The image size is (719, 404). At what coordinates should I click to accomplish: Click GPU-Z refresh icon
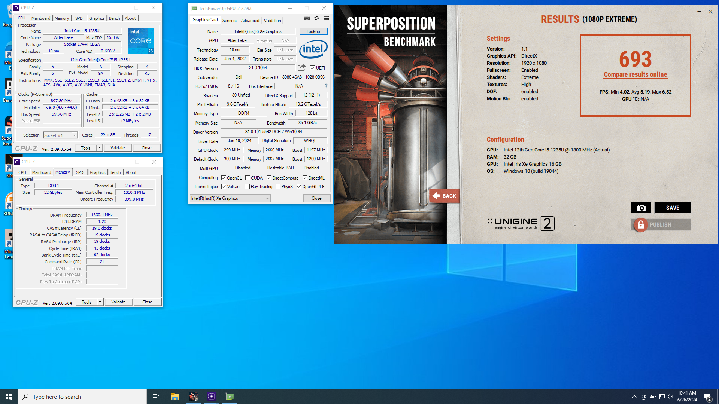(x=316, y=18)
